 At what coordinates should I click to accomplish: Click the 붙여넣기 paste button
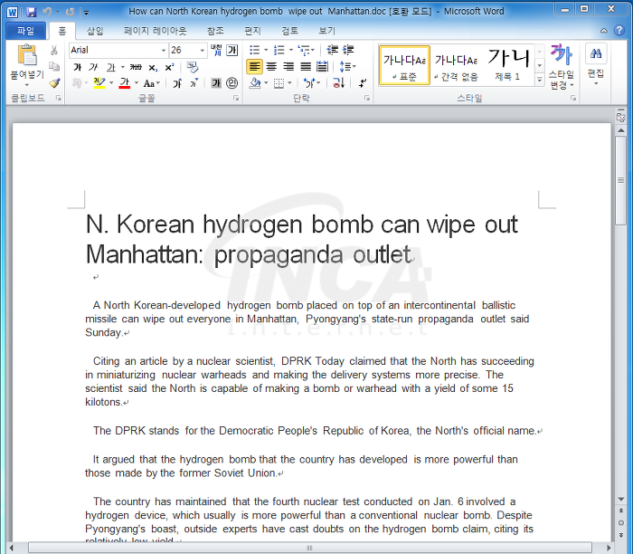27,66
